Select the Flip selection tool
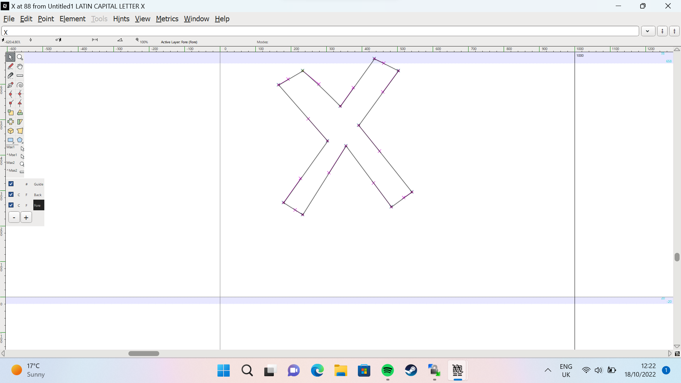The image size is (681, 383). point(11,122)
